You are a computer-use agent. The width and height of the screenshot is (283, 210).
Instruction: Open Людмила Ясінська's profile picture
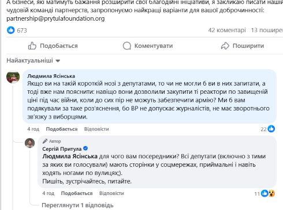pos(13,77)
